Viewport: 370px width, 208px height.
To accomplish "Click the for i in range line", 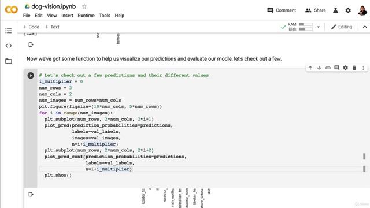I will (x=76, y=113).
